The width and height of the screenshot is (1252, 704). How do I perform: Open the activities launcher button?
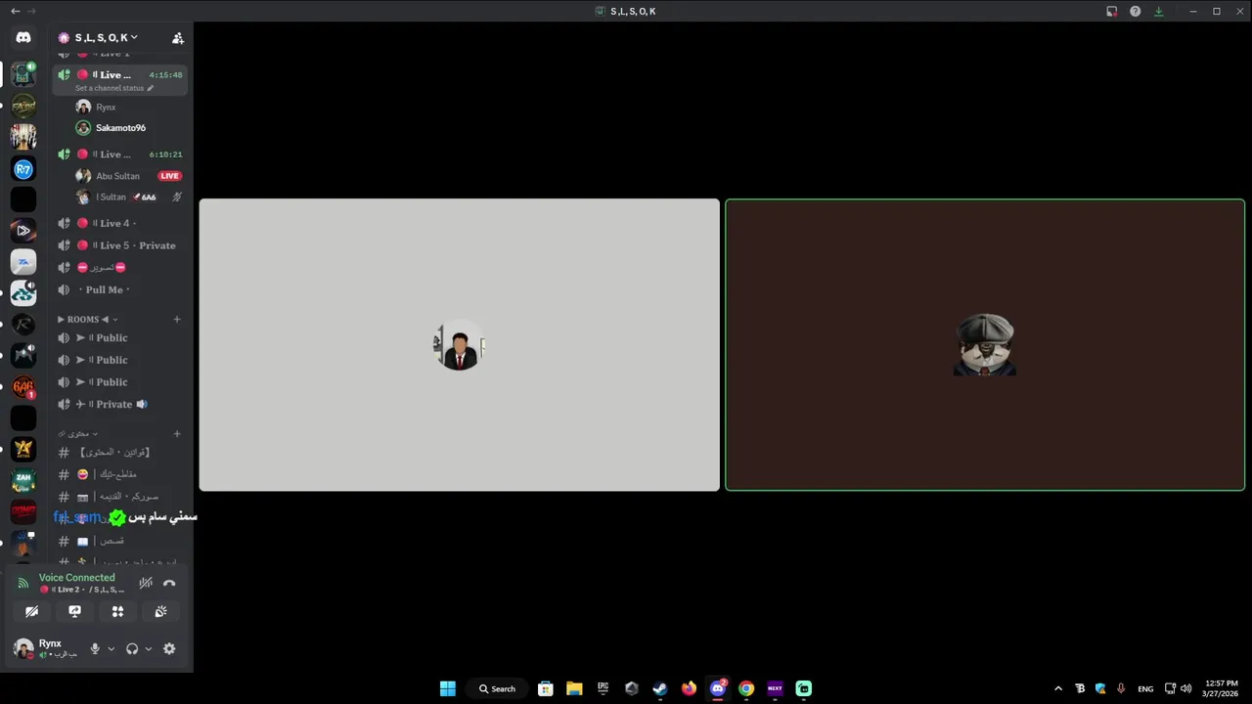[117, 611]
